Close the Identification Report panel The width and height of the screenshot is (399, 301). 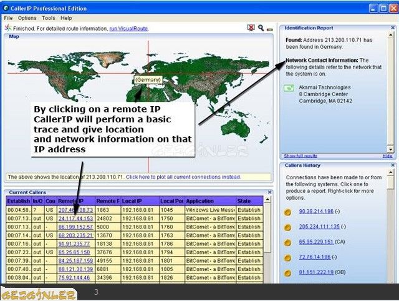pyautogui.click(x=393, y=27)
